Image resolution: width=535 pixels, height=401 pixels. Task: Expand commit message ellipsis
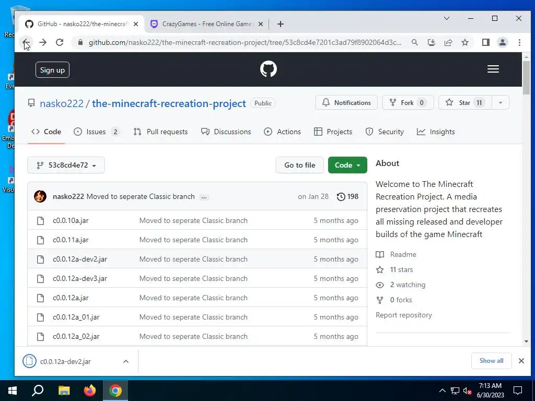(204, 197)
